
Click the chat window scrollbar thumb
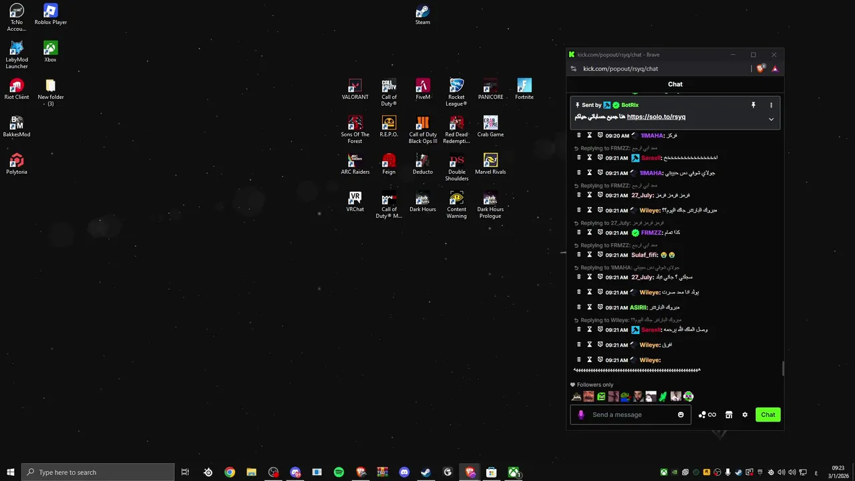(782, 369)
